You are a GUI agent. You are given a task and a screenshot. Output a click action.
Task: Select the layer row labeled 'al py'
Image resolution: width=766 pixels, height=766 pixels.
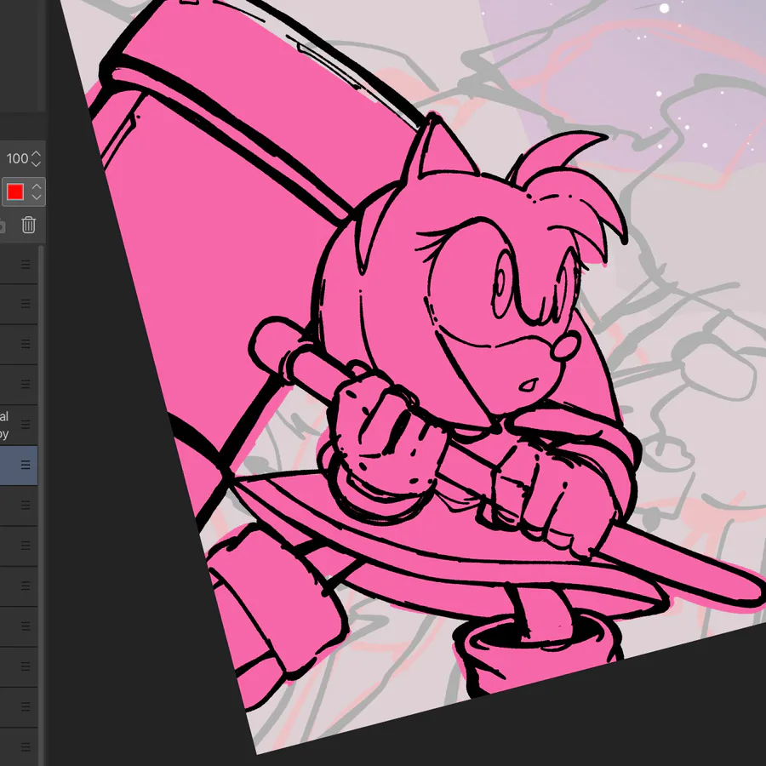coord(19,425)
